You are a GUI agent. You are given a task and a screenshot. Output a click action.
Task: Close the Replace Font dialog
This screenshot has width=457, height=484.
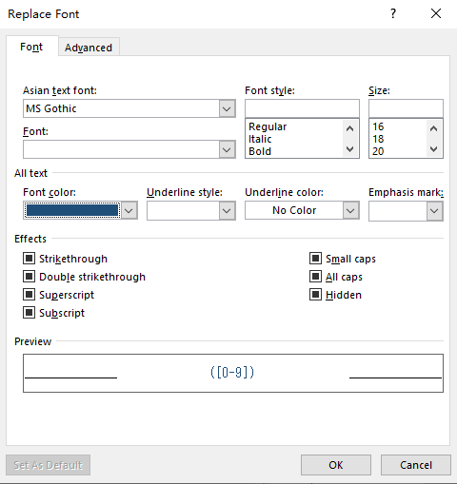coord(436,13)
